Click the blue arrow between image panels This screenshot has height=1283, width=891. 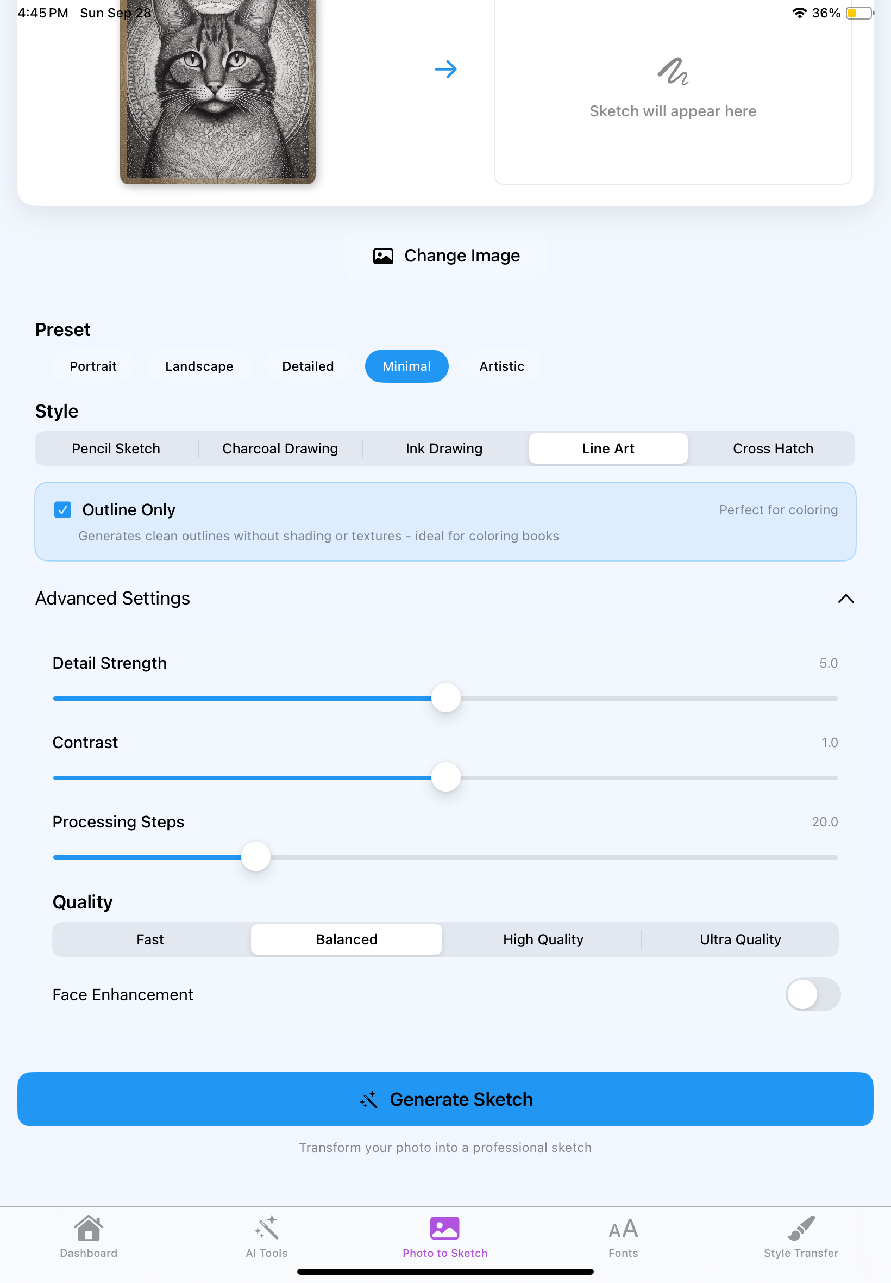[446, 69]
